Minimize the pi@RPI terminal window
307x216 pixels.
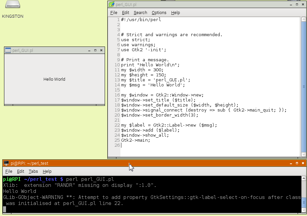(x=290, y=163)
